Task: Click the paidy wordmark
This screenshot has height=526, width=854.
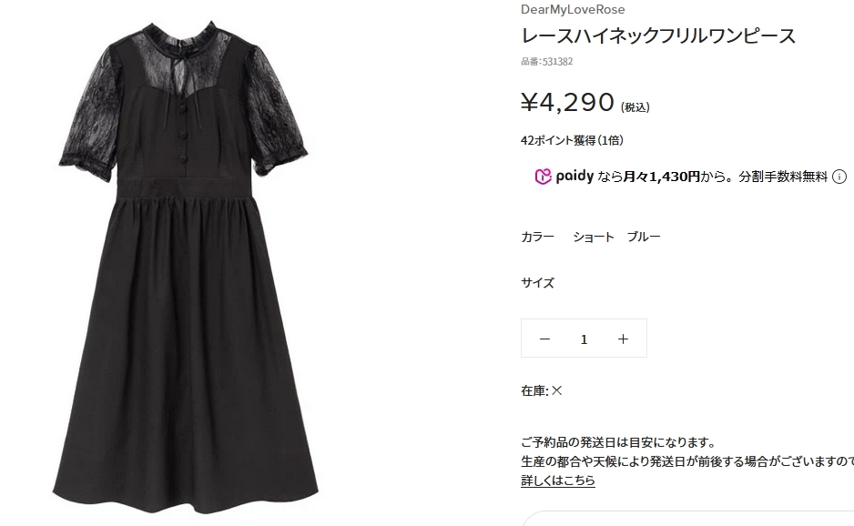Action: click(x=574, y=176)
